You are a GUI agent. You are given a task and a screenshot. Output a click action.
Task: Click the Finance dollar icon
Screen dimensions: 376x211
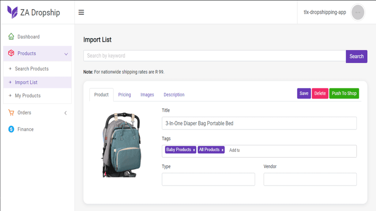tap(11, 129)
